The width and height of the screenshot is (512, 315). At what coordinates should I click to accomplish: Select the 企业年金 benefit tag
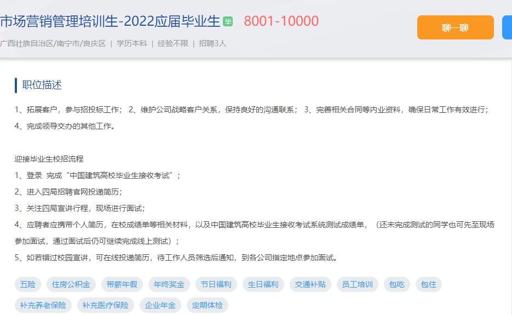(160, 305)
